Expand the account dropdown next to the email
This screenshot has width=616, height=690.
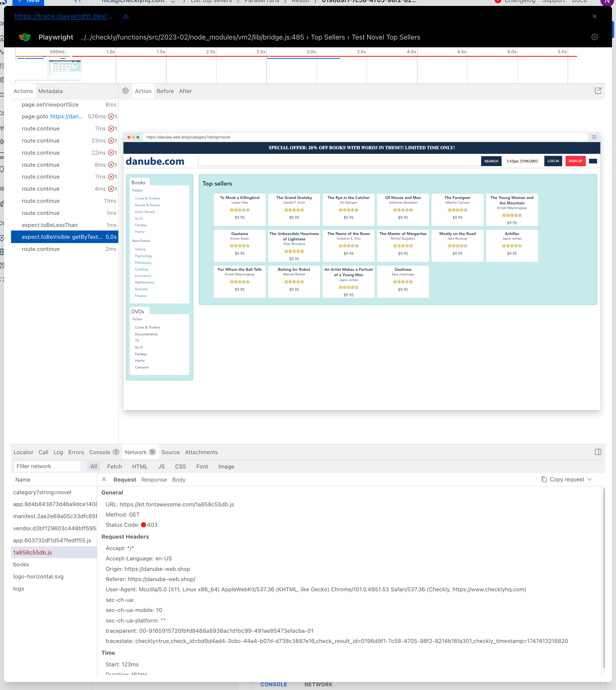[x=173, y=1]
